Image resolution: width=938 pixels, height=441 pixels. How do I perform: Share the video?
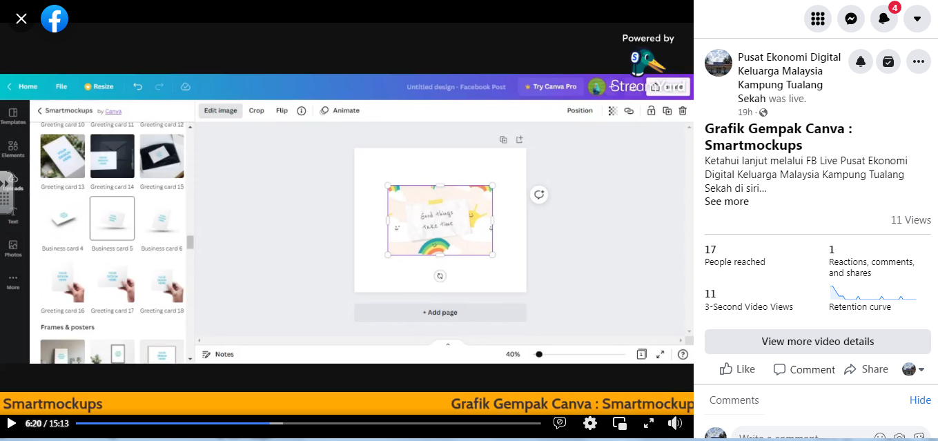[866, 369]
